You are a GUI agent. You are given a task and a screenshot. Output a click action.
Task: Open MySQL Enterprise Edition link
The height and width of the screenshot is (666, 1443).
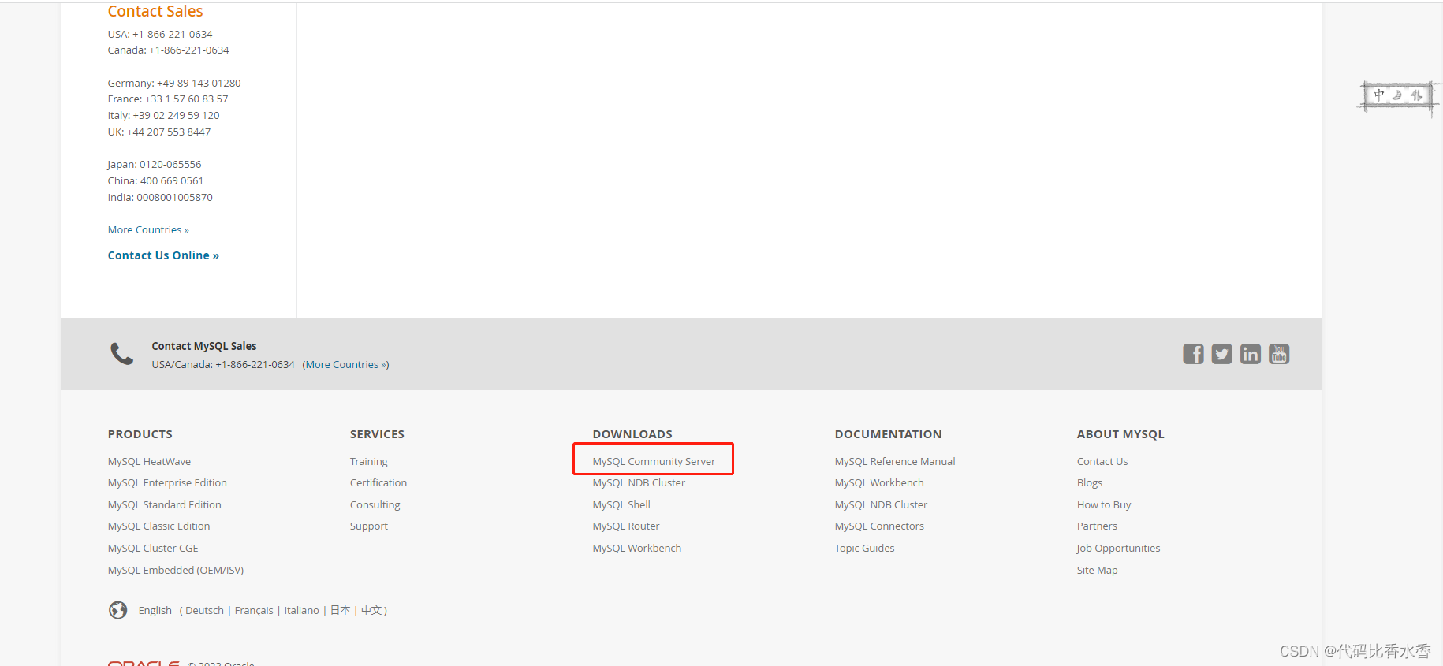(x=167, y=483)
